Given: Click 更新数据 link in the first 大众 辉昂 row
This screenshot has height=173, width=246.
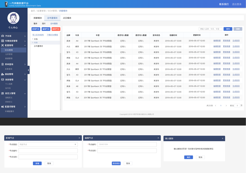Looking at the screenshot, I should [227, 46].
